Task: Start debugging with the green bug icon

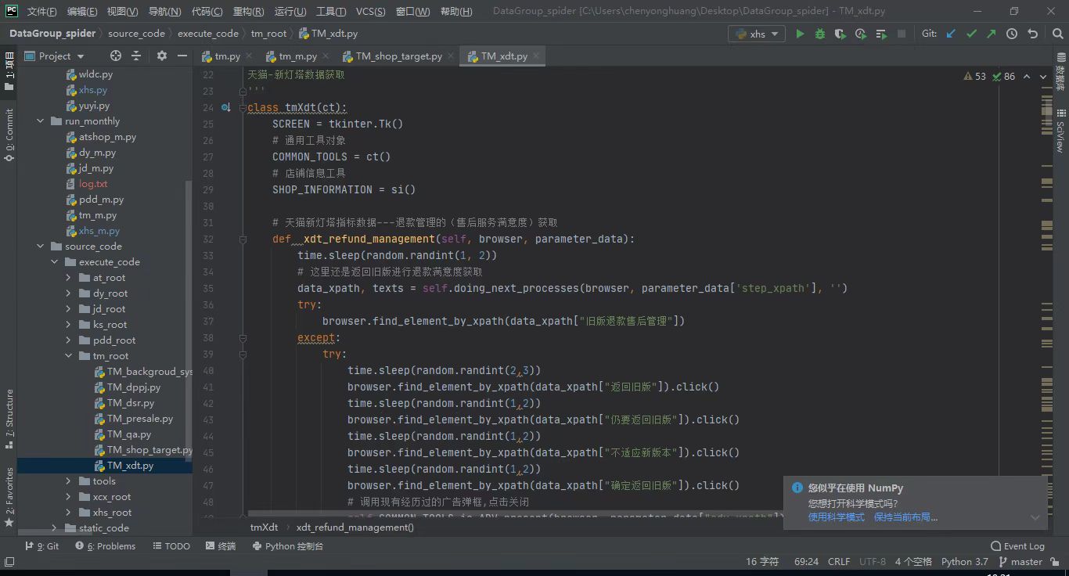Action: coord(820,34)
